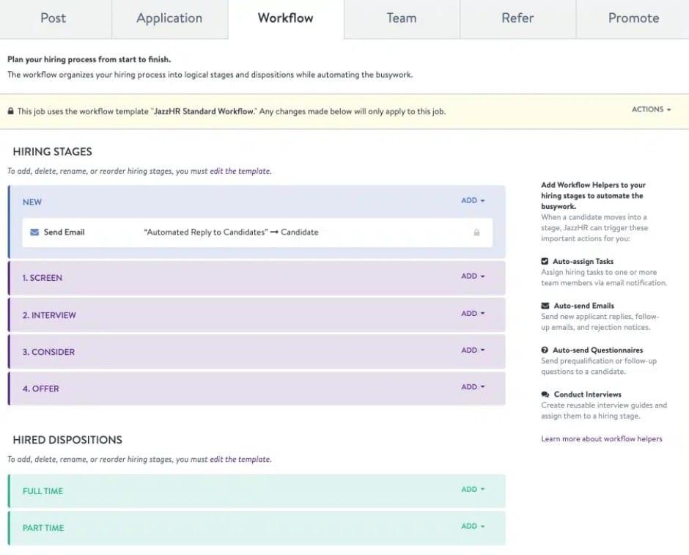Select the 1. SCREEN stage label
This screenshot has height=555, width=689.
pyautogui.click(x=43, y=278)
